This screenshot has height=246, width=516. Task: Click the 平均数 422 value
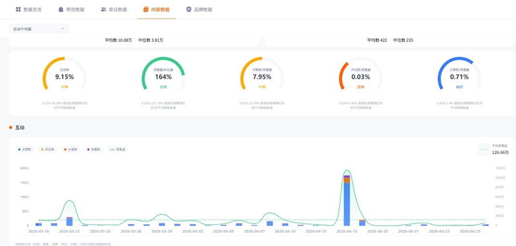pyautogui.click(x=377, y=40)
